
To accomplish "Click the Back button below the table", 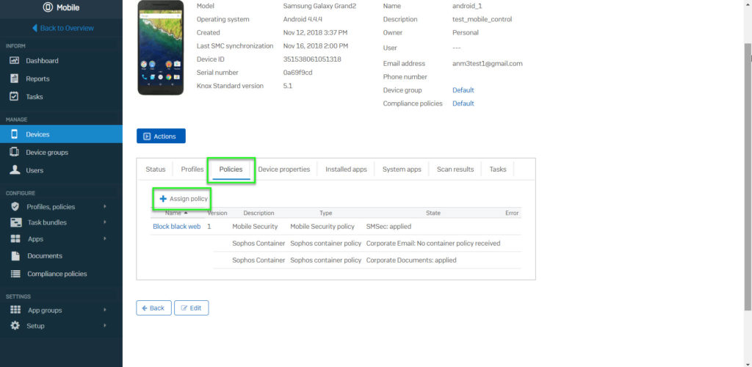I will tap(153, 308).
